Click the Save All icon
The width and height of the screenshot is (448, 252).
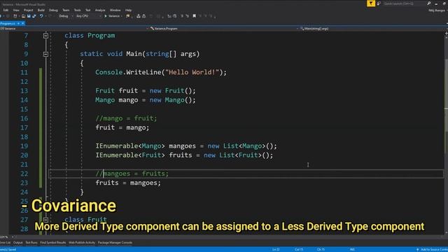[34, 16]
